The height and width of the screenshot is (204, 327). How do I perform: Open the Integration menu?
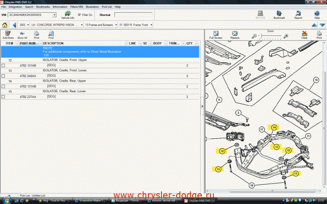tap(15, 7)
